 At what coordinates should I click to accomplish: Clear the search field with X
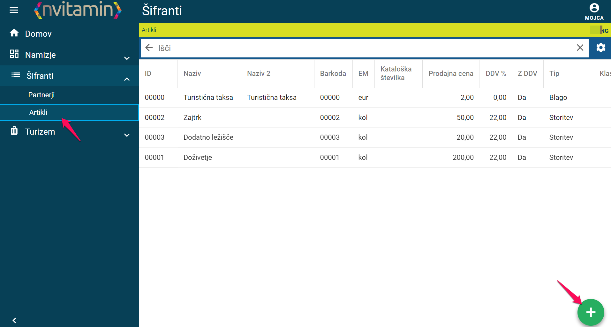[580, 48]
